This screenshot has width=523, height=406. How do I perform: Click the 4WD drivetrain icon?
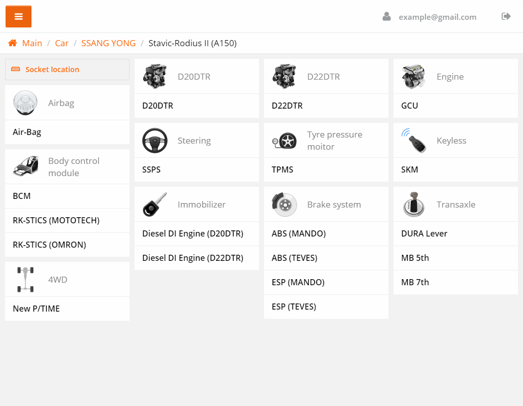25,280
